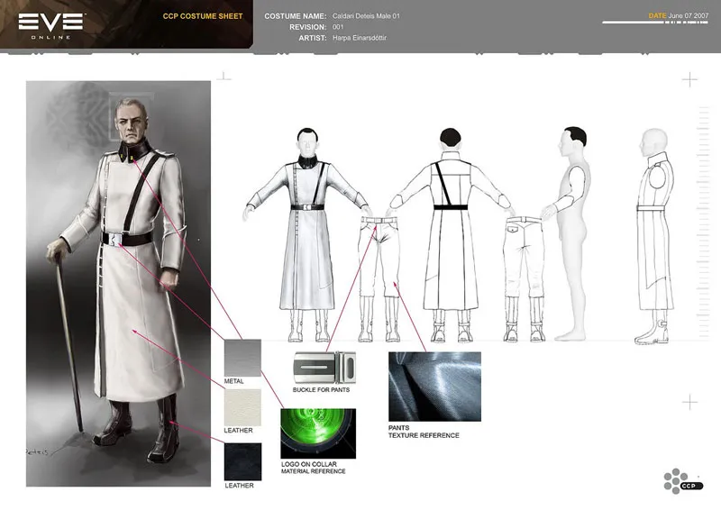The image size is (721, 510).
Task: Click 'LOGO ON COLLAR MATERIAL REFERENCE' caption
Action: point(313,468)
